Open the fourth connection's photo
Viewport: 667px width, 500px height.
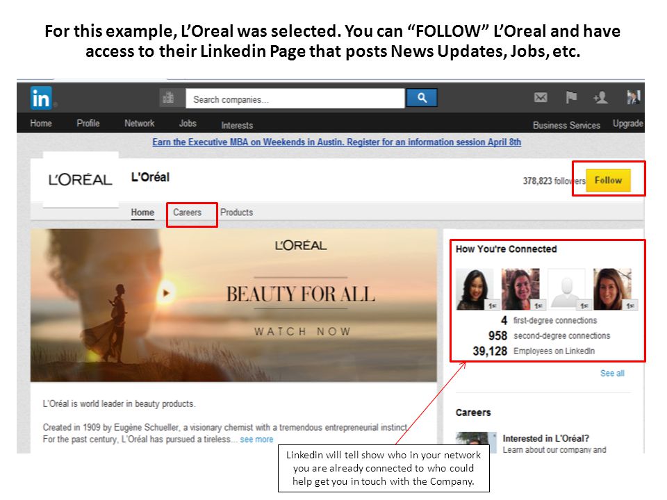click(613, 289)
